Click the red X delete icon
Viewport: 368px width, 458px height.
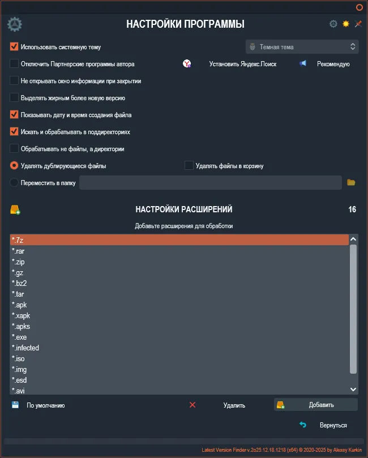(x=192, y=405)
